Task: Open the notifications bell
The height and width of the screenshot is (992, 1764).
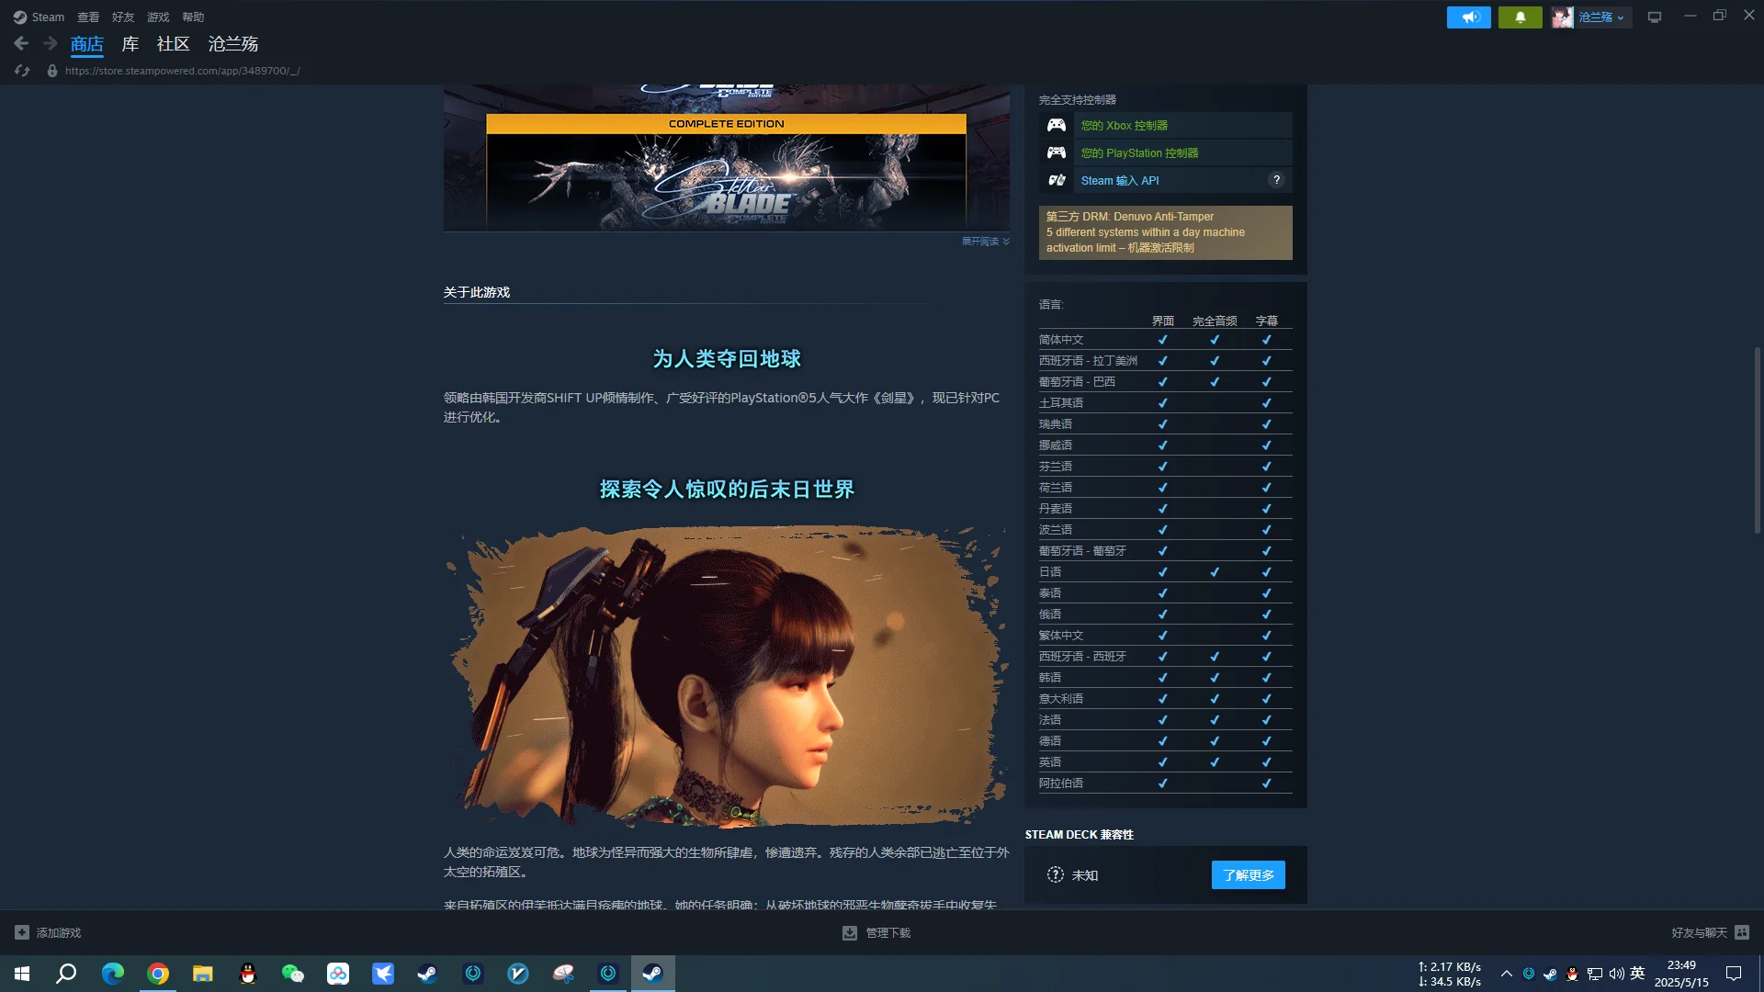Action: click(1521, 17)
